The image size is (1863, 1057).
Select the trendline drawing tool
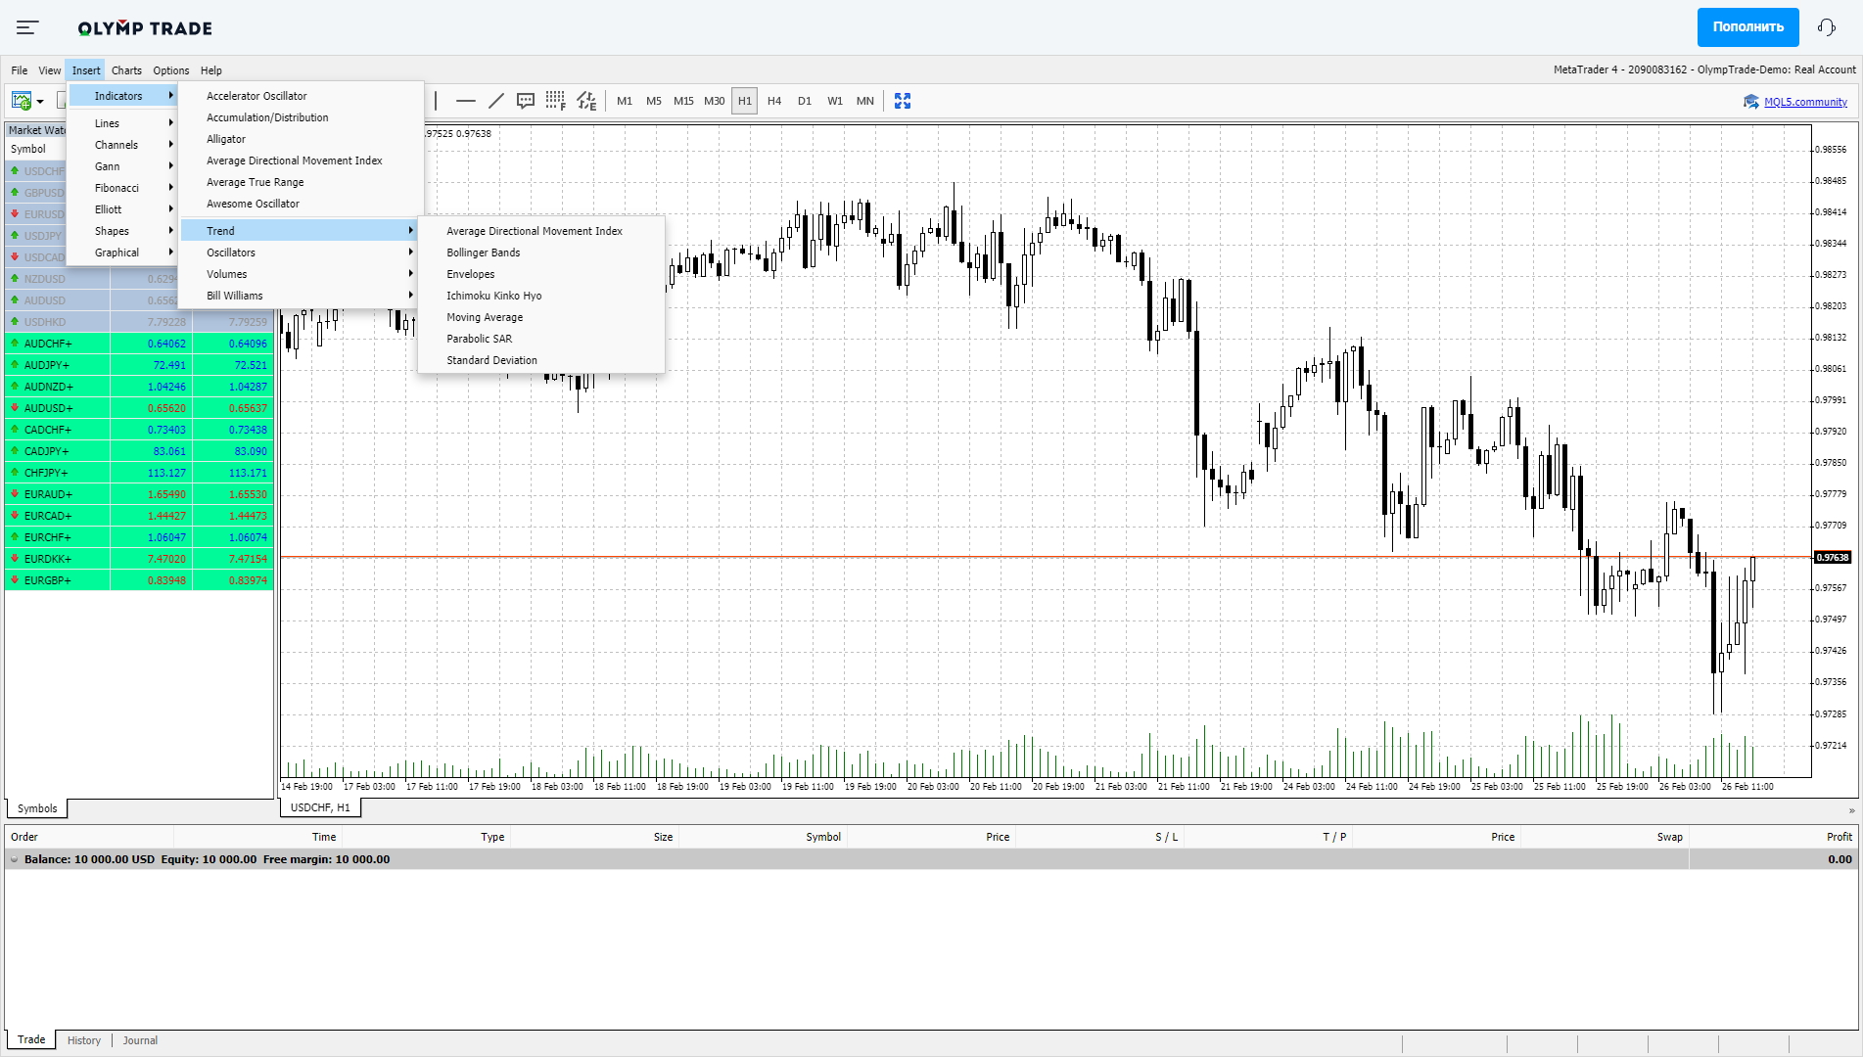click(x=496, y=101)
